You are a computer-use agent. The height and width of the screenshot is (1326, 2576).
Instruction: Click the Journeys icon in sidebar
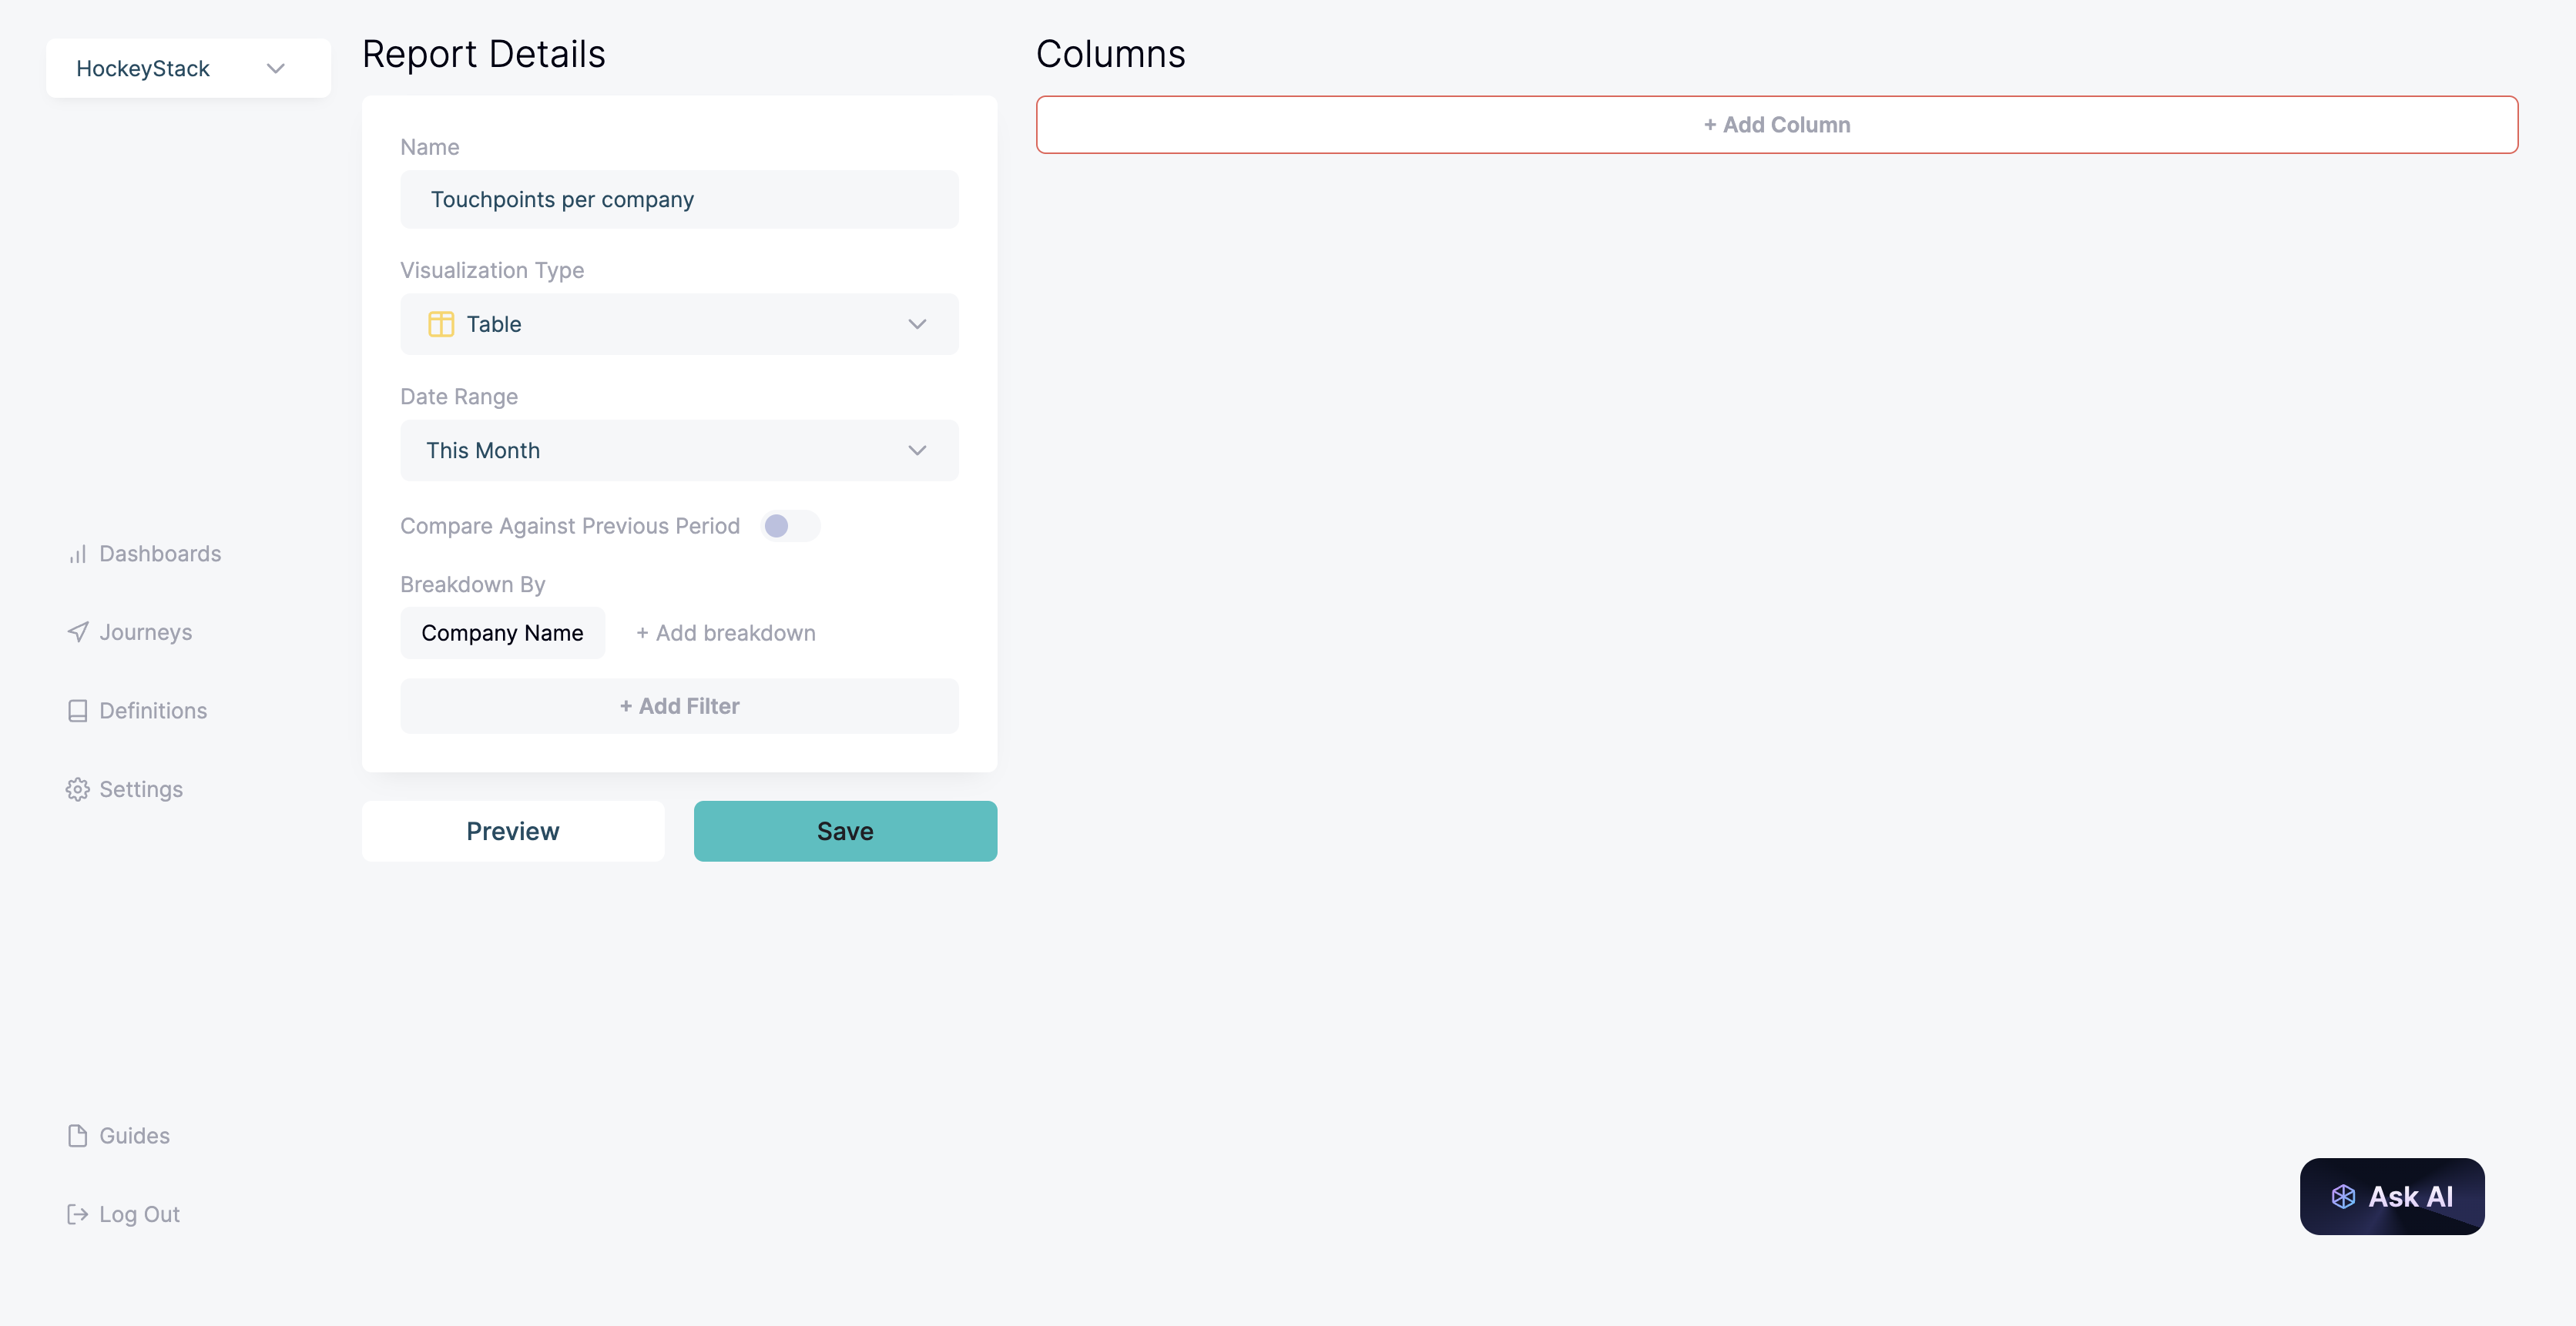pyautogui.click(x=76, y=631)
